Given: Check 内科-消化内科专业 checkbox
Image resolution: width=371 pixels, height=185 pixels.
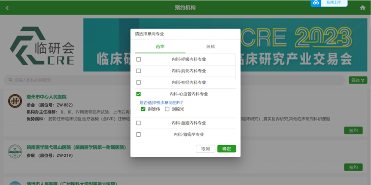Looking at the screenshot, I should (138, 71).
